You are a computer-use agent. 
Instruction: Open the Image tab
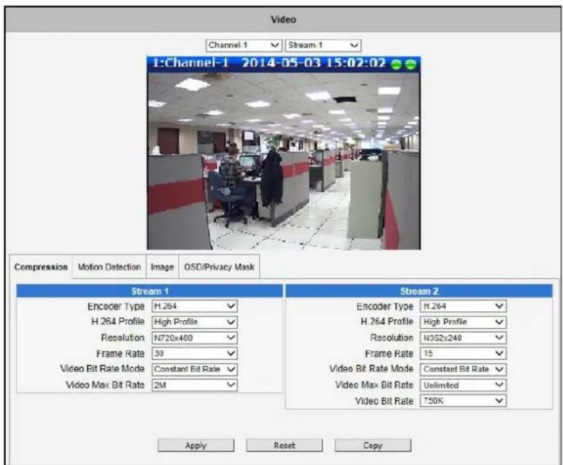tap(162, 267)
